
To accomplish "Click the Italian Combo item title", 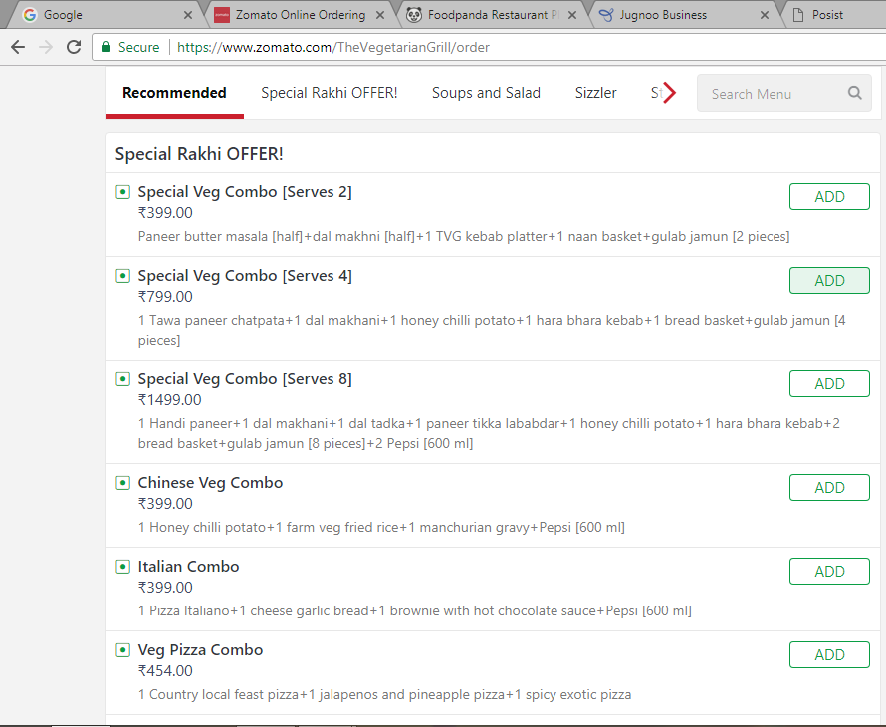I will 189,567.
